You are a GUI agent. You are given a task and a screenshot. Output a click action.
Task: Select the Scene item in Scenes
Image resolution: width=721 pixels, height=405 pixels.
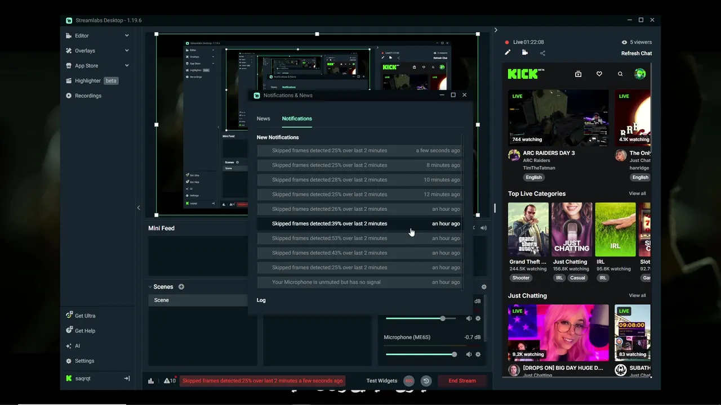click(x=198, y=300)
